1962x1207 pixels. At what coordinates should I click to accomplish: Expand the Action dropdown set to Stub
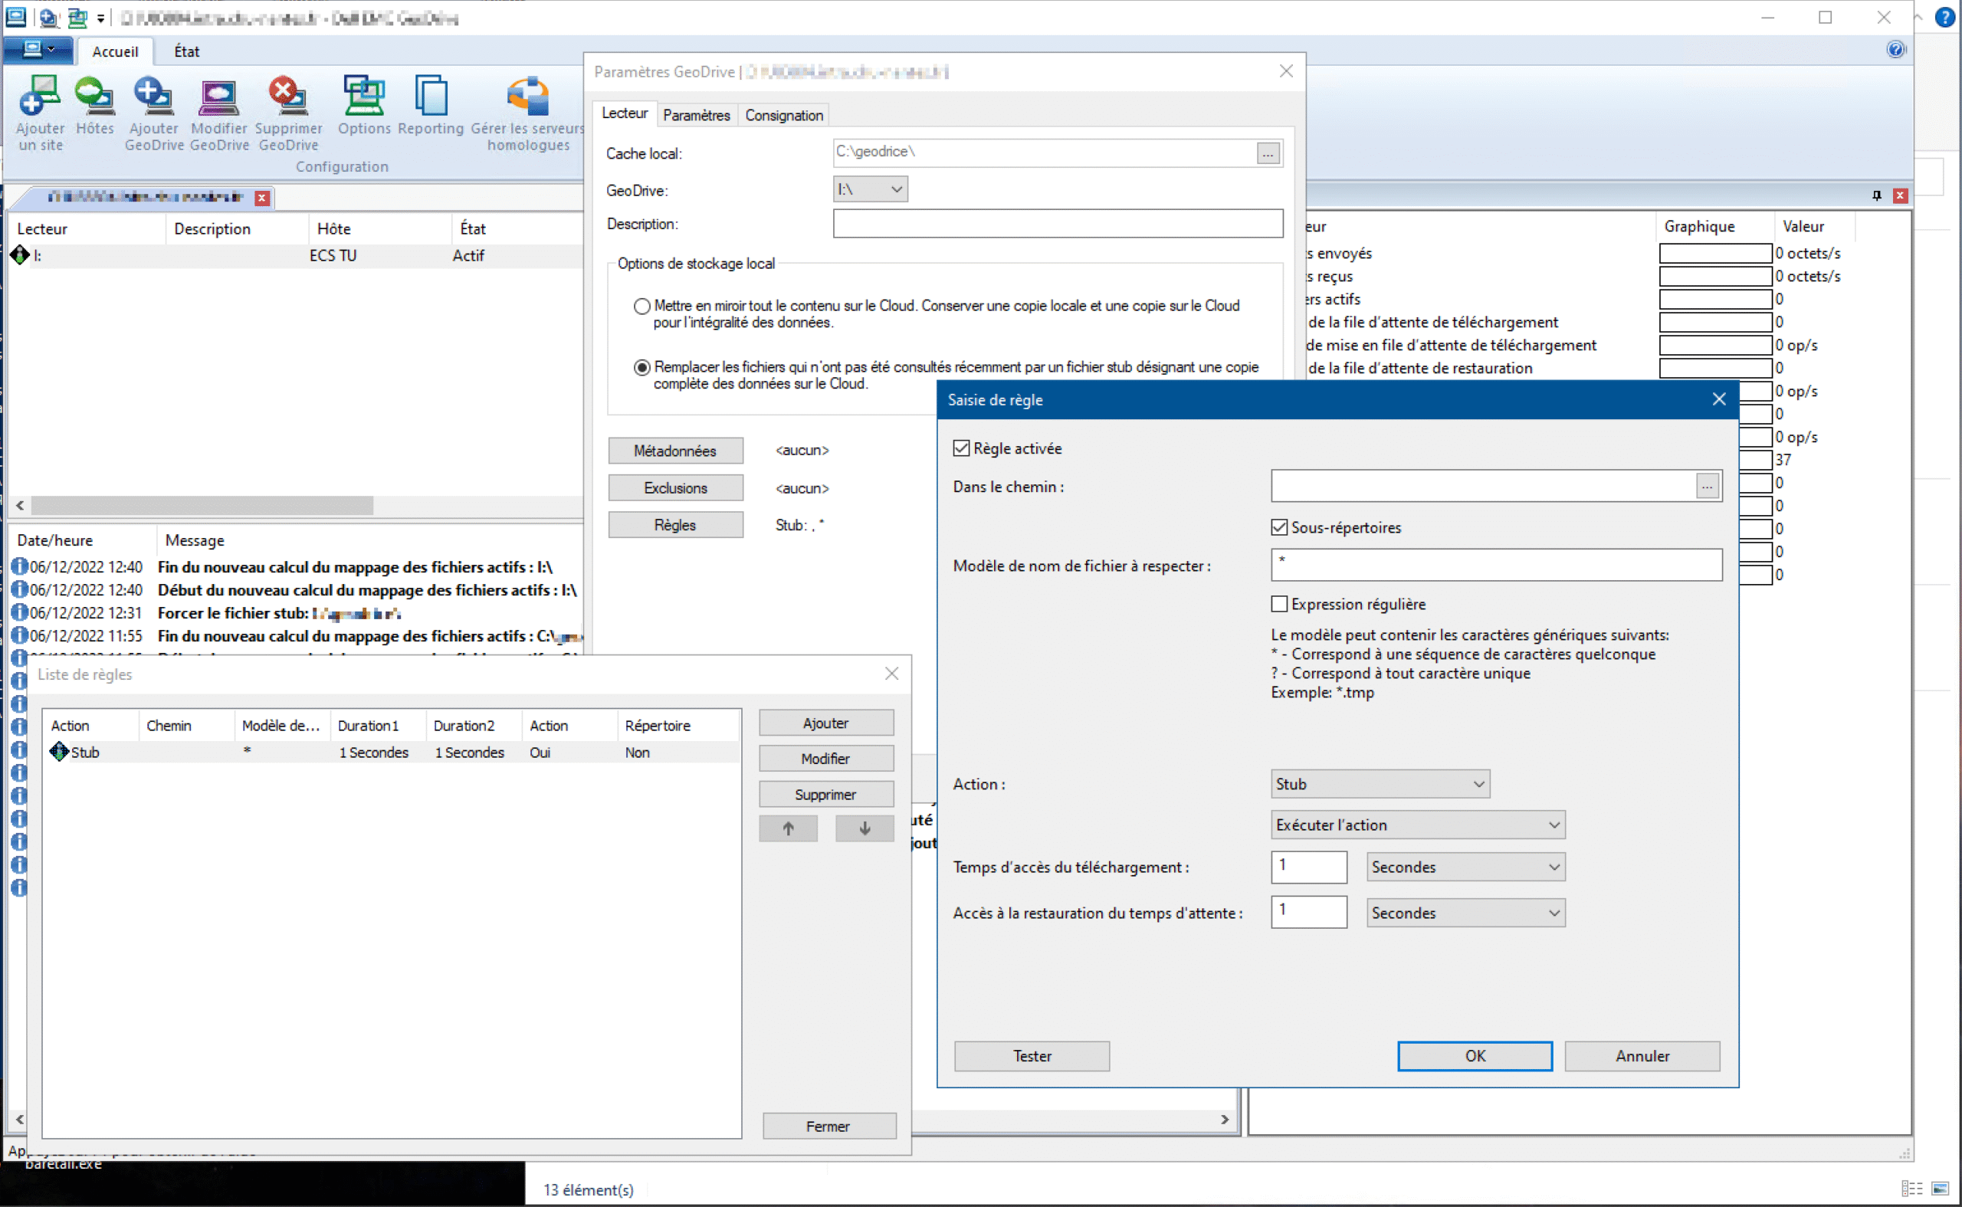click(1380, 784)
